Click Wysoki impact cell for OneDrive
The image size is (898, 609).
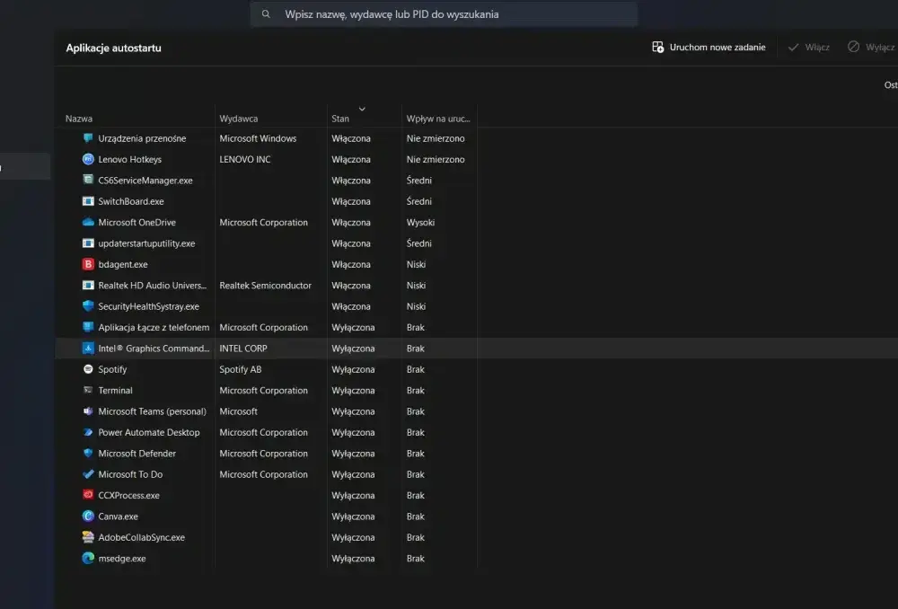click(420, 222)
